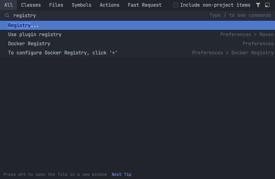Pick 'To configure Docker Registry, click +' result
275x179 pixels.
pyautogui.click(x=63, y=53)
